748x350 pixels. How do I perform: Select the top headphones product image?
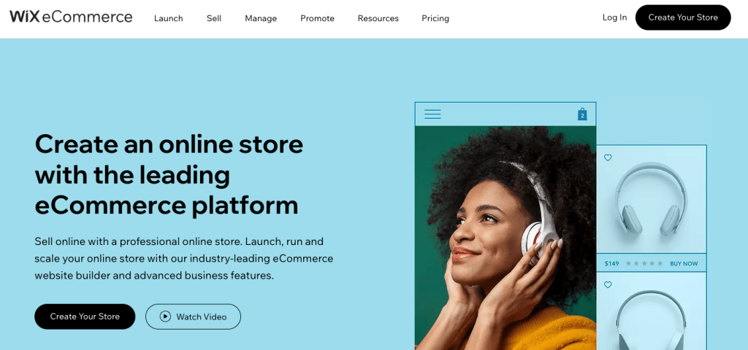[651, 199]
